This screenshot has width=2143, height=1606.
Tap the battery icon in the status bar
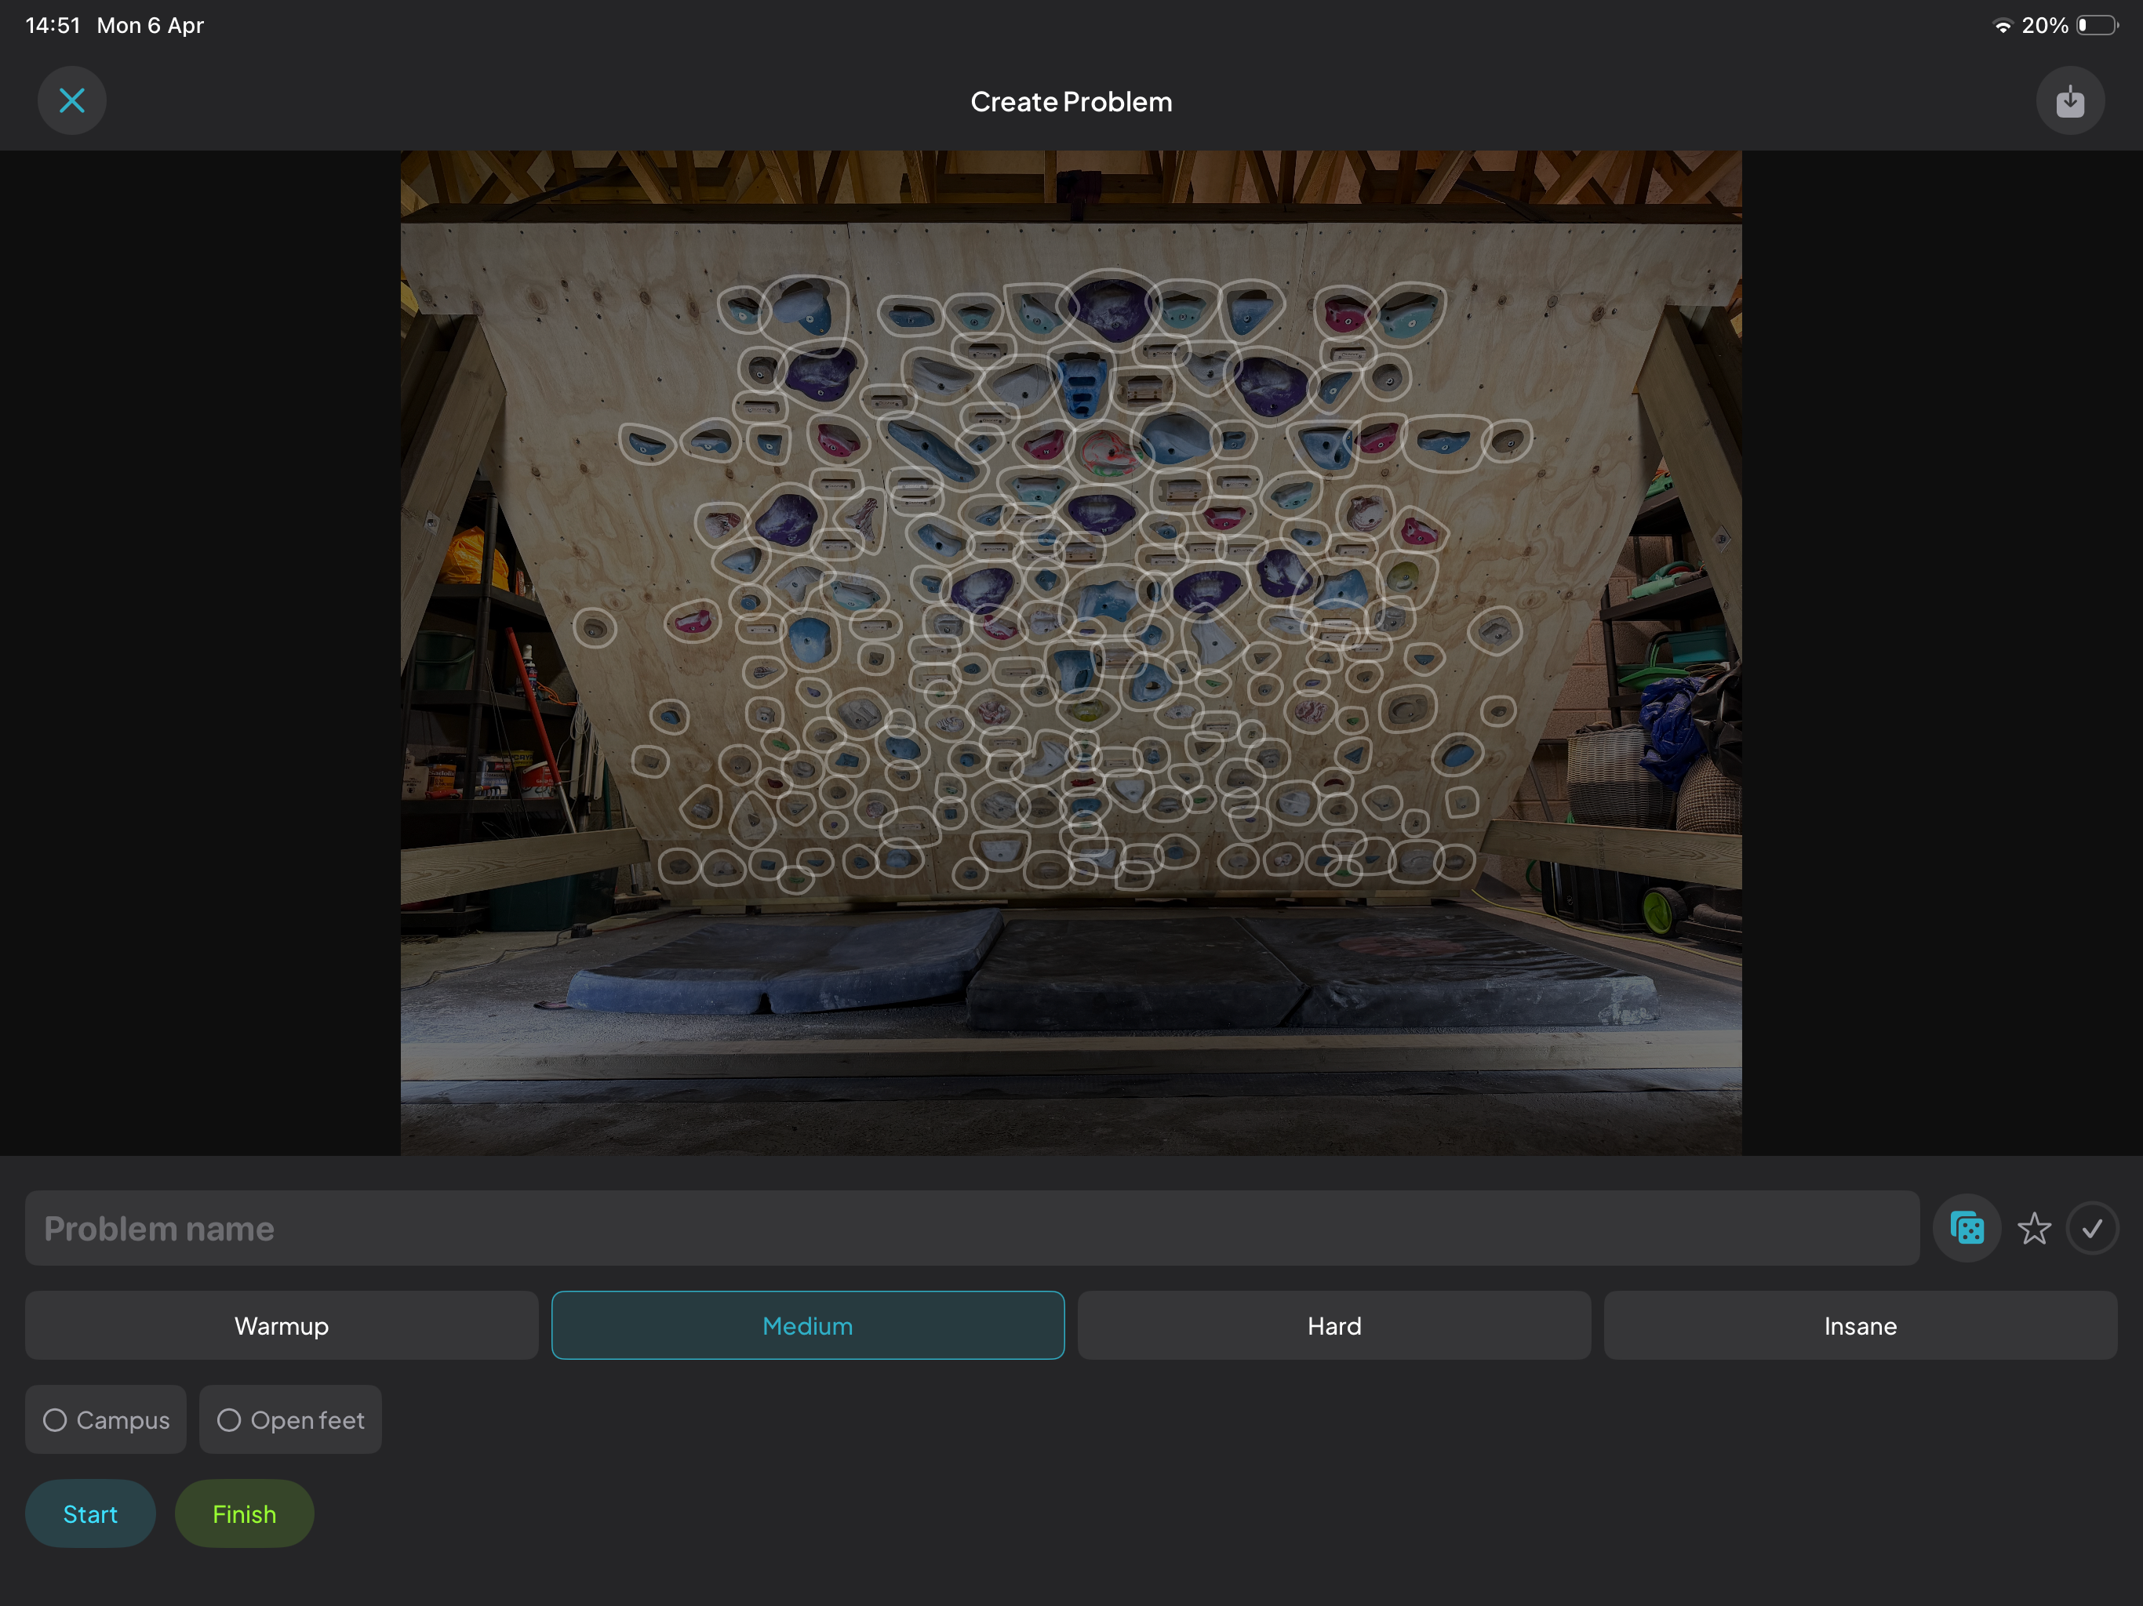point(2098,25)
